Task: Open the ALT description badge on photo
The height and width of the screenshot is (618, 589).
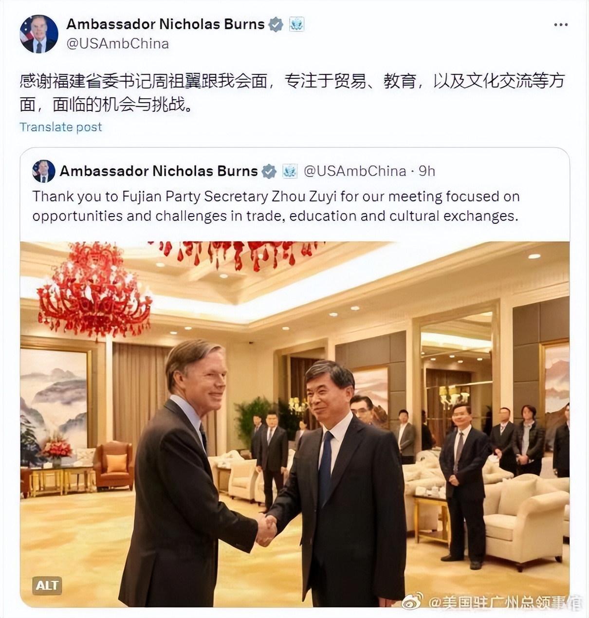Action: [47, 585]
